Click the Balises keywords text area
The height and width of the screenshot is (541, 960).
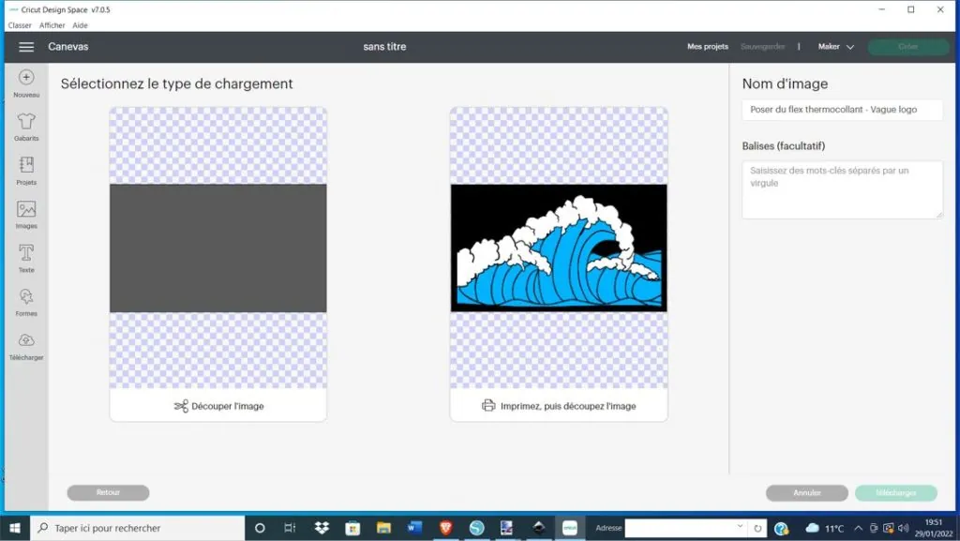point(843,189)
